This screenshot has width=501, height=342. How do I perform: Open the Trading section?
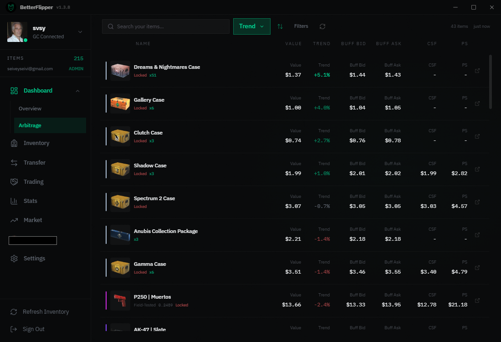pyautogui.click(x=33, y=181)
